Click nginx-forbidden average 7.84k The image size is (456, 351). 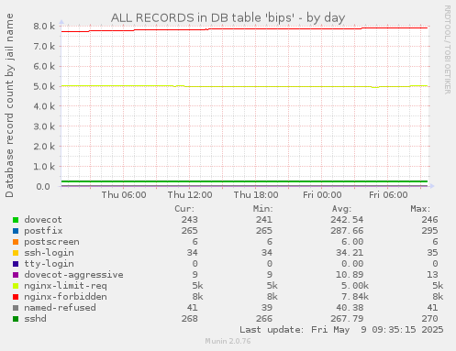355,297
